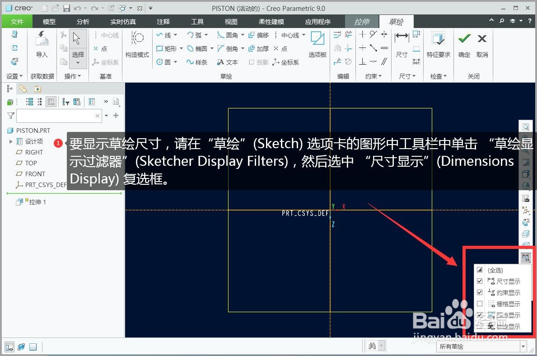The image size is (537, 356).
Task: Select the Circle (圆) tool
Action: click(163, 62)
